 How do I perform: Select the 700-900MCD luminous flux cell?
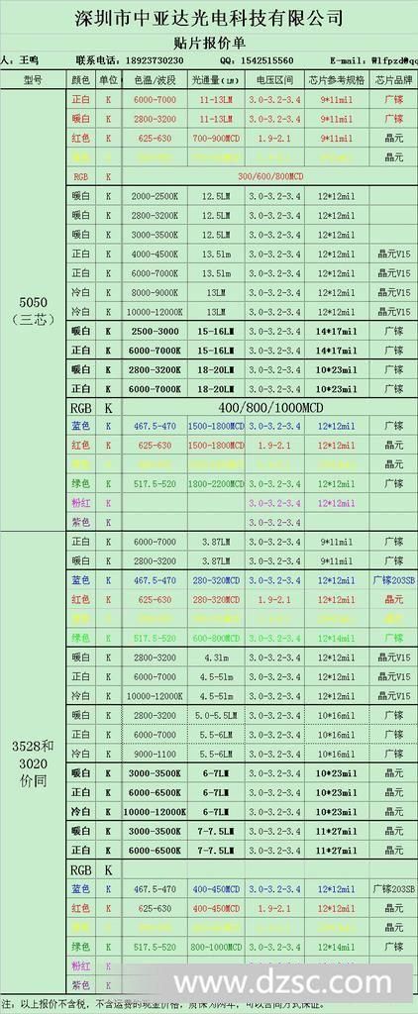click(x=217, y=139)
